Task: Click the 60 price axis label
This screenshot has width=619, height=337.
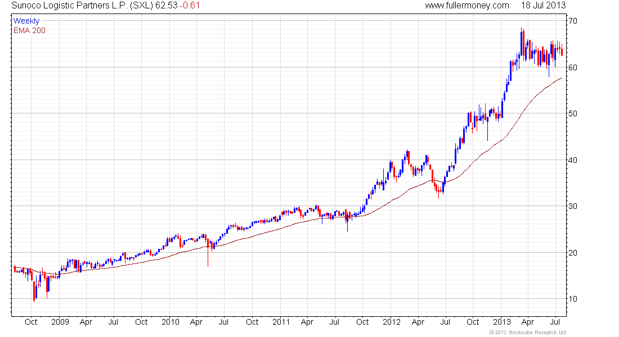Action: [x=572, y=67]
